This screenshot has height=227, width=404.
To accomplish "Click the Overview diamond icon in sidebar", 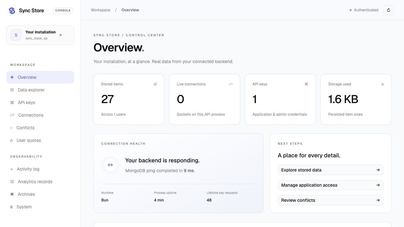I will pyautogui.click(x=12, y=77).
